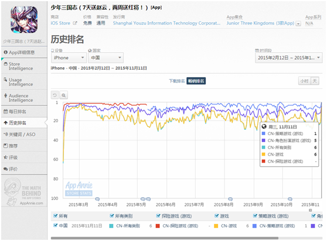Click the red CN-探险游戏 legend swatch
This screenshot has width=327, height=241.
coord(158,226)
